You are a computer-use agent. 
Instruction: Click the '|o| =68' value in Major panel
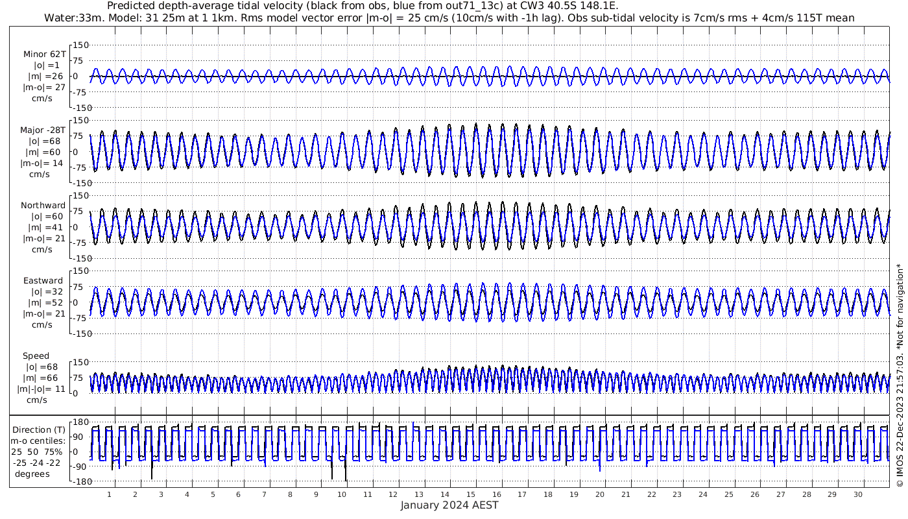[x=45, y=141]
